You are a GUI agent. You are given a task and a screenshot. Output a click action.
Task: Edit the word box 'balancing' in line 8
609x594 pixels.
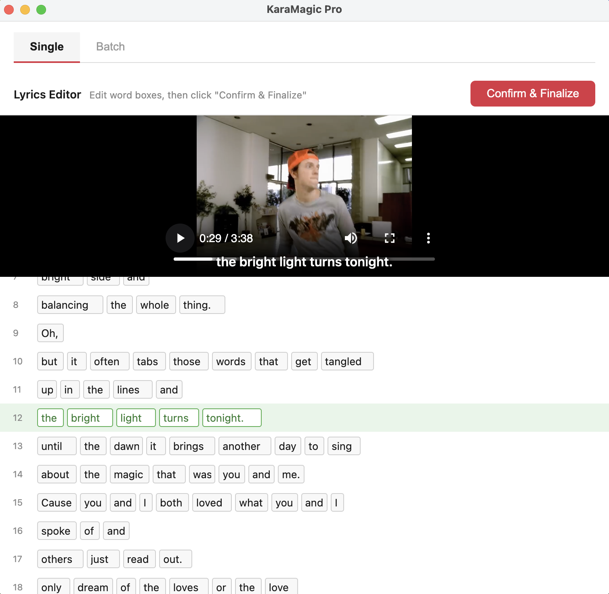pyautogui.click(x=70, y=305)
